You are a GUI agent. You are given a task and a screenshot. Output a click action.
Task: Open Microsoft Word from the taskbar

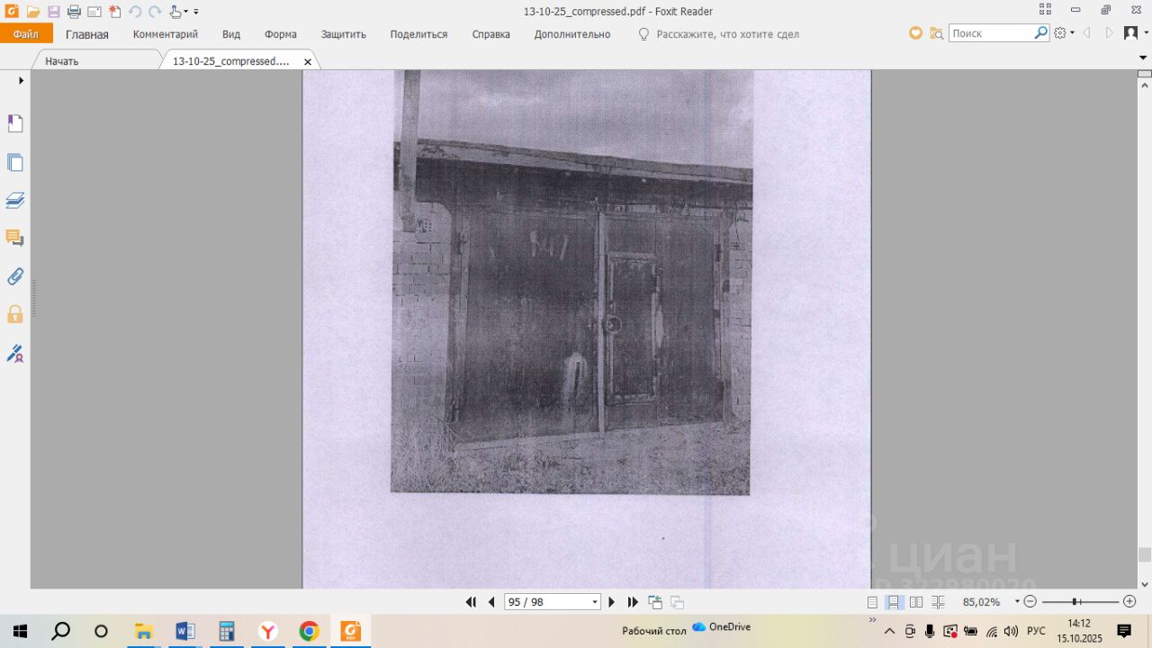(x=185, y=631)
